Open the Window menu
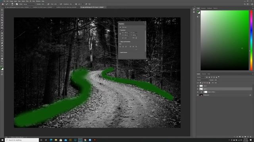This screenshot has width=254, height=142. (x=38, y=1)
